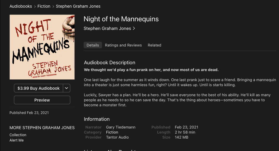Viewport: 279px width, 151px height.
Task: Open the Related tab
Action: tap(154, 45)
